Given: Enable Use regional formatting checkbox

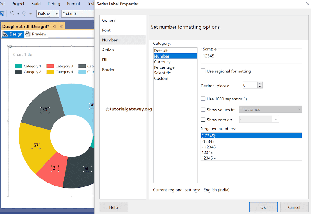Looking at the screenshot, I should tap(203, 71).
